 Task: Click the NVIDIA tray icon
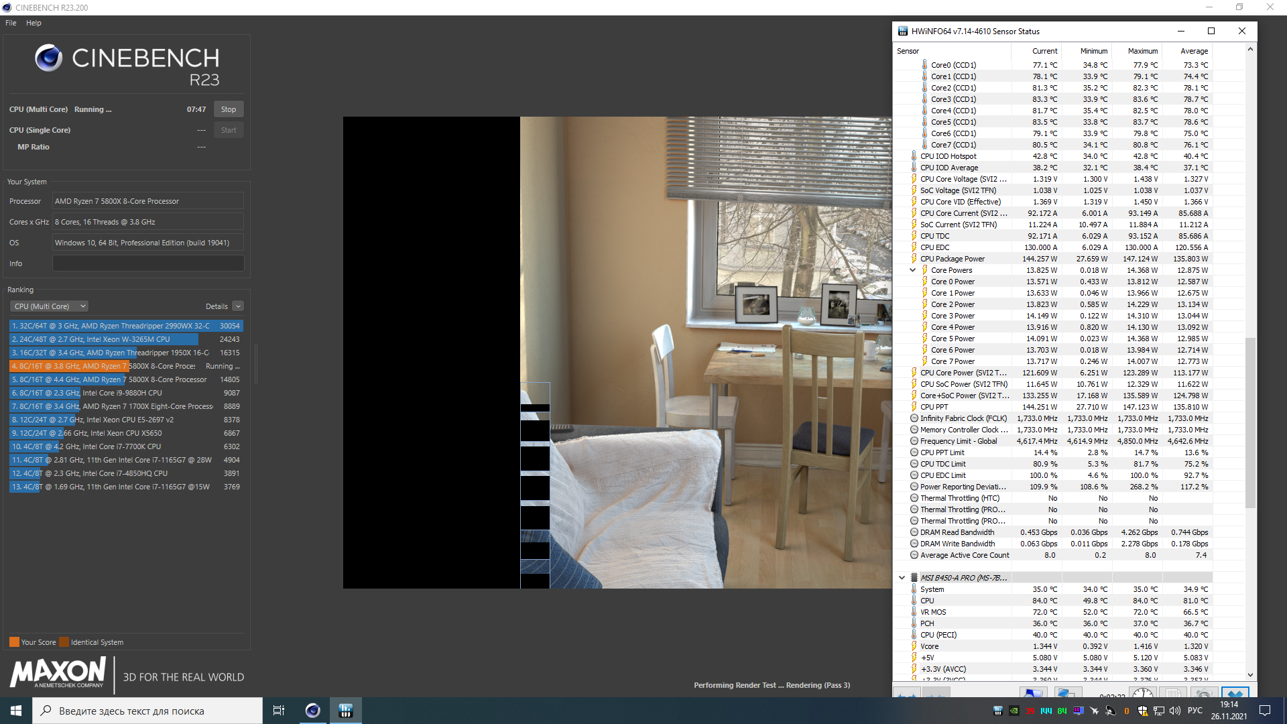(1014, 711)
